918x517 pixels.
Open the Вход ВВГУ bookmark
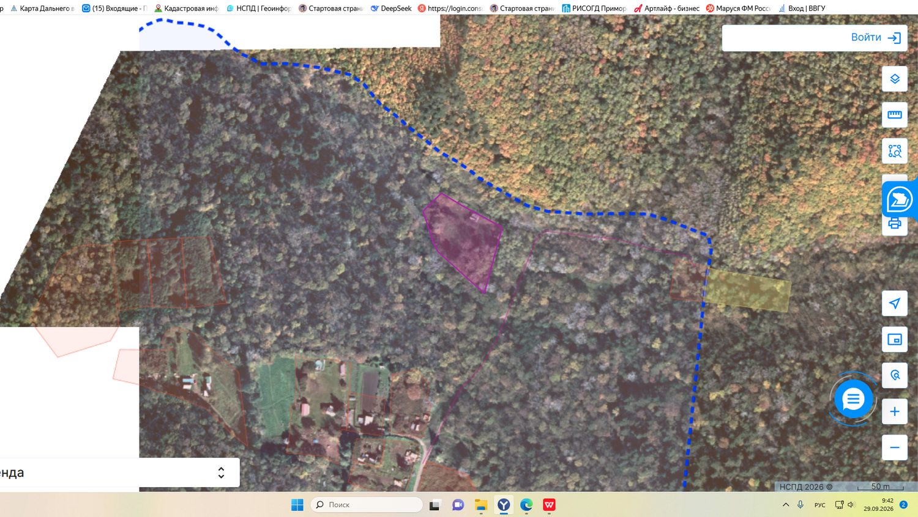[802, 8]
